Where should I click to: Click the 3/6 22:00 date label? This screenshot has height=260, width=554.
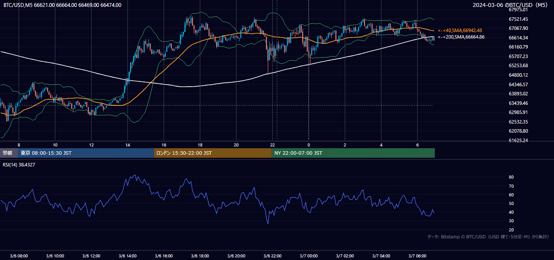272,256
